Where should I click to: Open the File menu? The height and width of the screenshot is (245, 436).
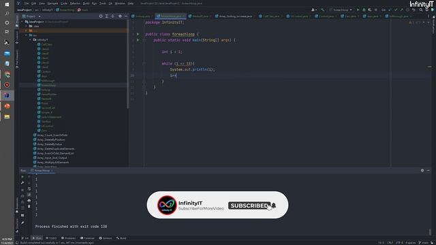pyautogui.click(x=27, y=3)
